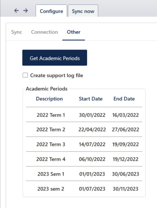
Task: Select the 2023 Sem 1 row
Action: (84, 174)
